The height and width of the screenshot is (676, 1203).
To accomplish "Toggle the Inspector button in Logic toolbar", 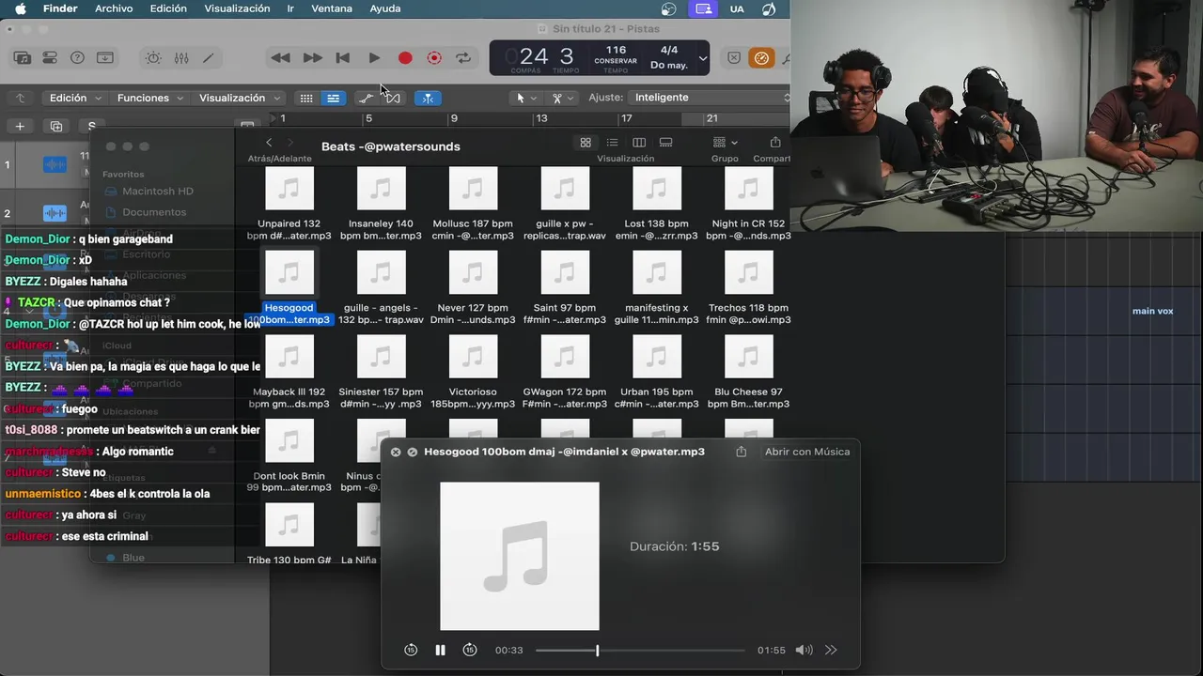I will [x=50, y=58].
